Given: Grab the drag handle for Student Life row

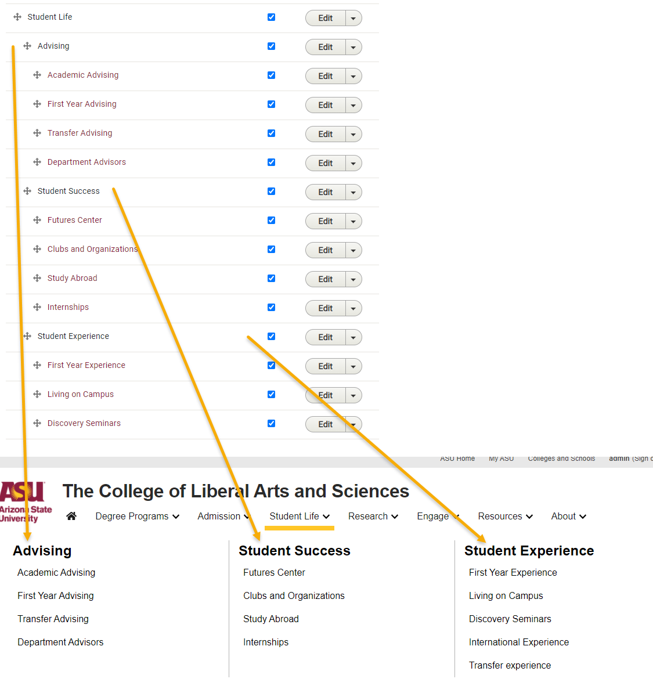Looking at the screenshot, I should 17,17.
